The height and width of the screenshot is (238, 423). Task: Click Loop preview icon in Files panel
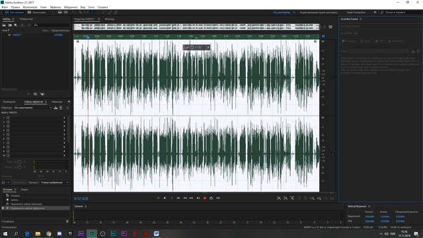35,94
